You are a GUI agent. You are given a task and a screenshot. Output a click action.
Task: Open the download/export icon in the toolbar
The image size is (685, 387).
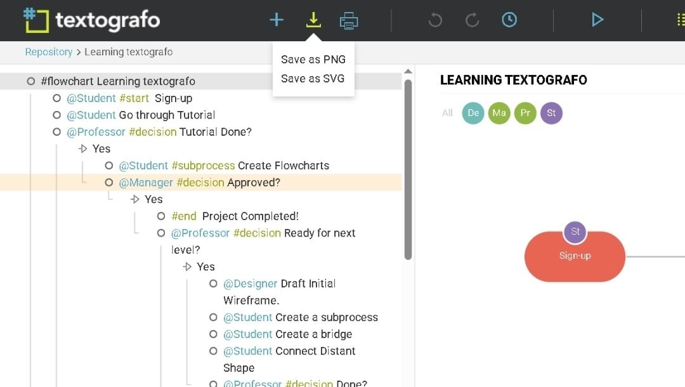click(x=313, y=20)
